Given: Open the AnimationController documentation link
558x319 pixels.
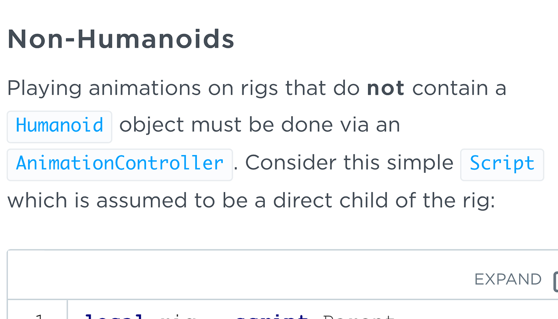Looking at the screenshot, I should (x=119, y=164).
